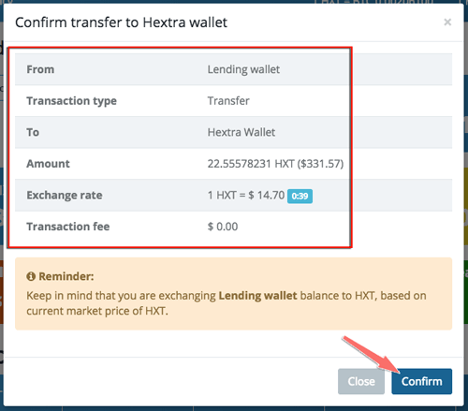Dismiss dialog with the X icon

pos(447,22)
